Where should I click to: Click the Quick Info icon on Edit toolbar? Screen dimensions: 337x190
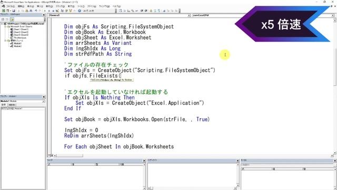(x=128, y=11)
